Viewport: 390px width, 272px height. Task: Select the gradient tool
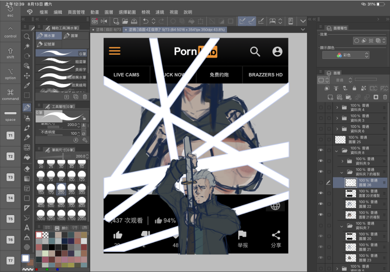(27, 179)
